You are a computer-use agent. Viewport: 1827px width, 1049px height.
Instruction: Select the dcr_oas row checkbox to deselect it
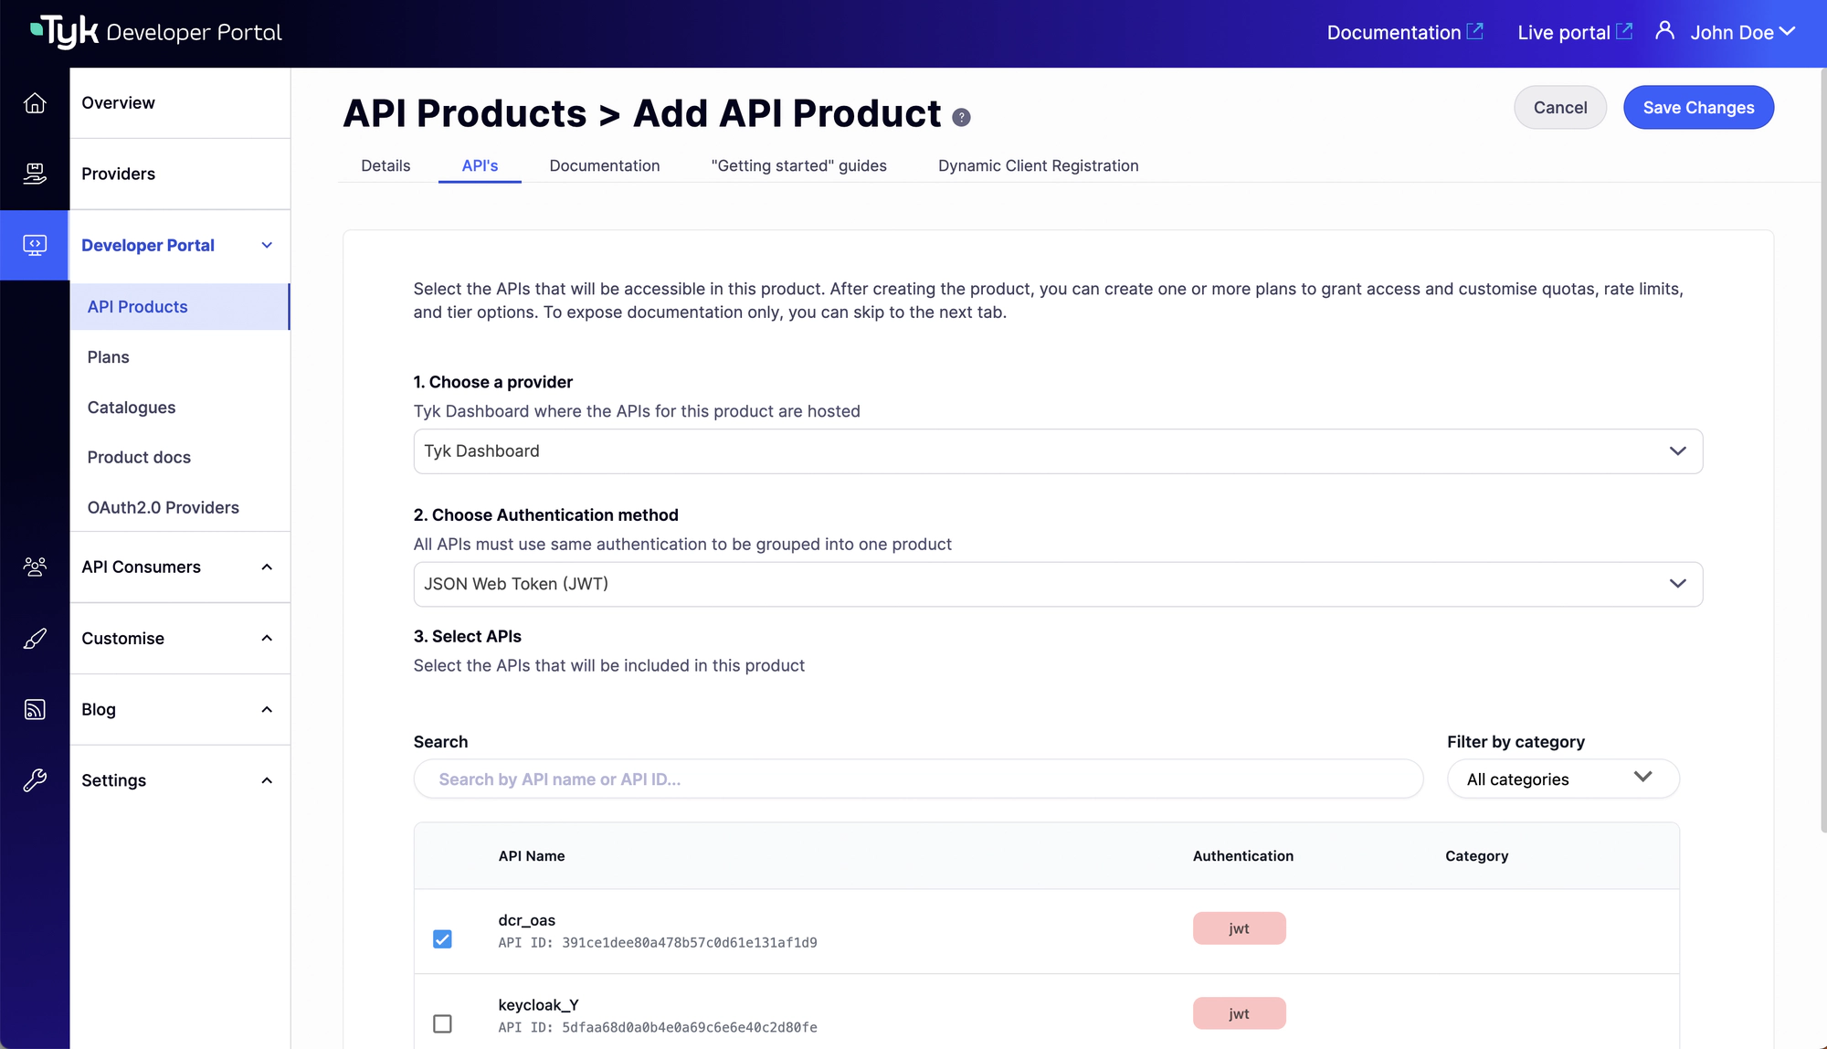(x=443, y=938)
